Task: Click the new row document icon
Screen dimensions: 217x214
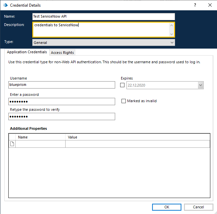Action: [x=12, y=144]
